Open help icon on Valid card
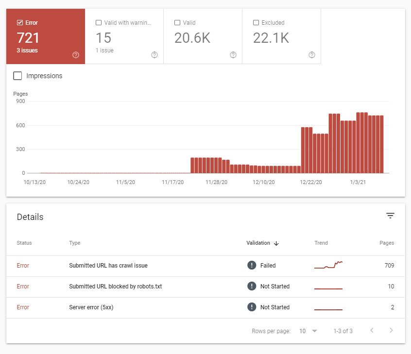The width and height of the screenshot is (411, 354). point(233,55)
